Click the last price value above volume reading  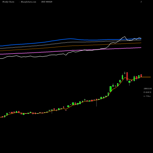[x=148, y=89]
